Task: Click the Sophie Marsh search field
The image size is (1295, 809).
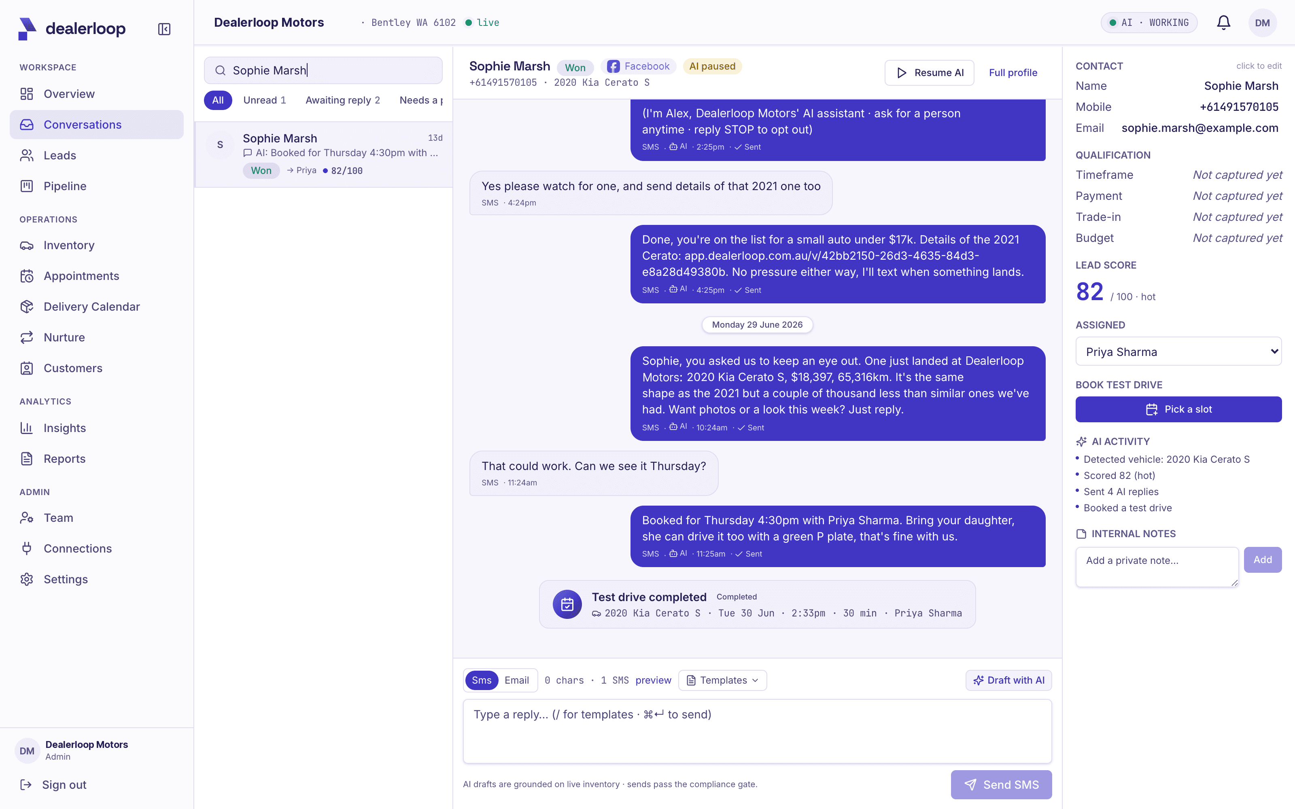Action: coord(323,71)
